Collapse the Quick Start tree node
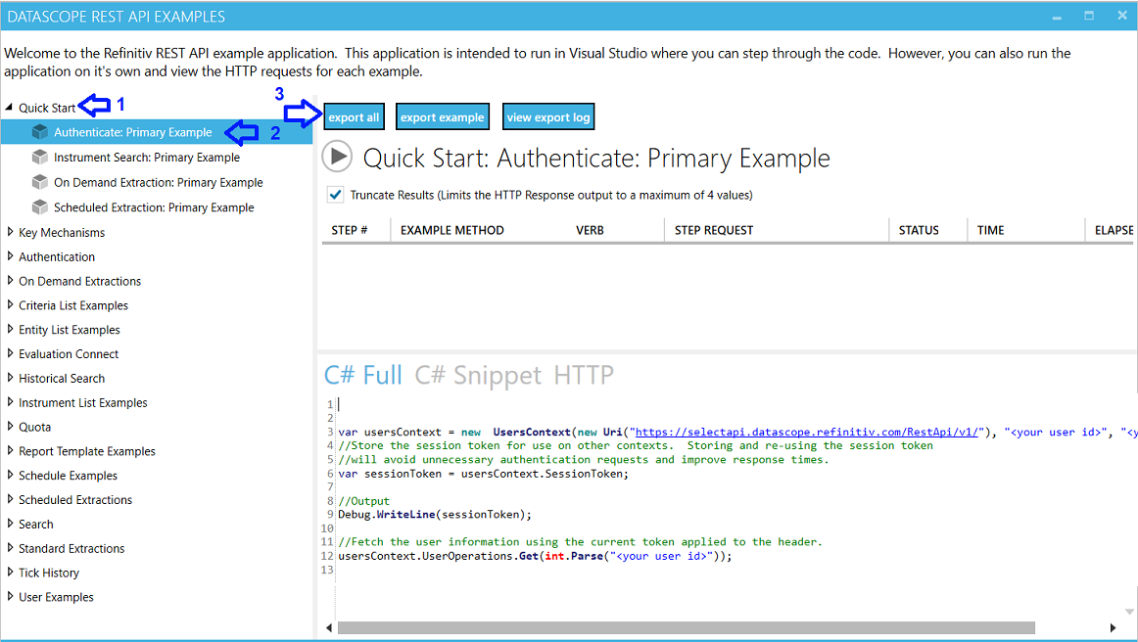Screen dimensions: 1138x642 (x=10, y=108)
